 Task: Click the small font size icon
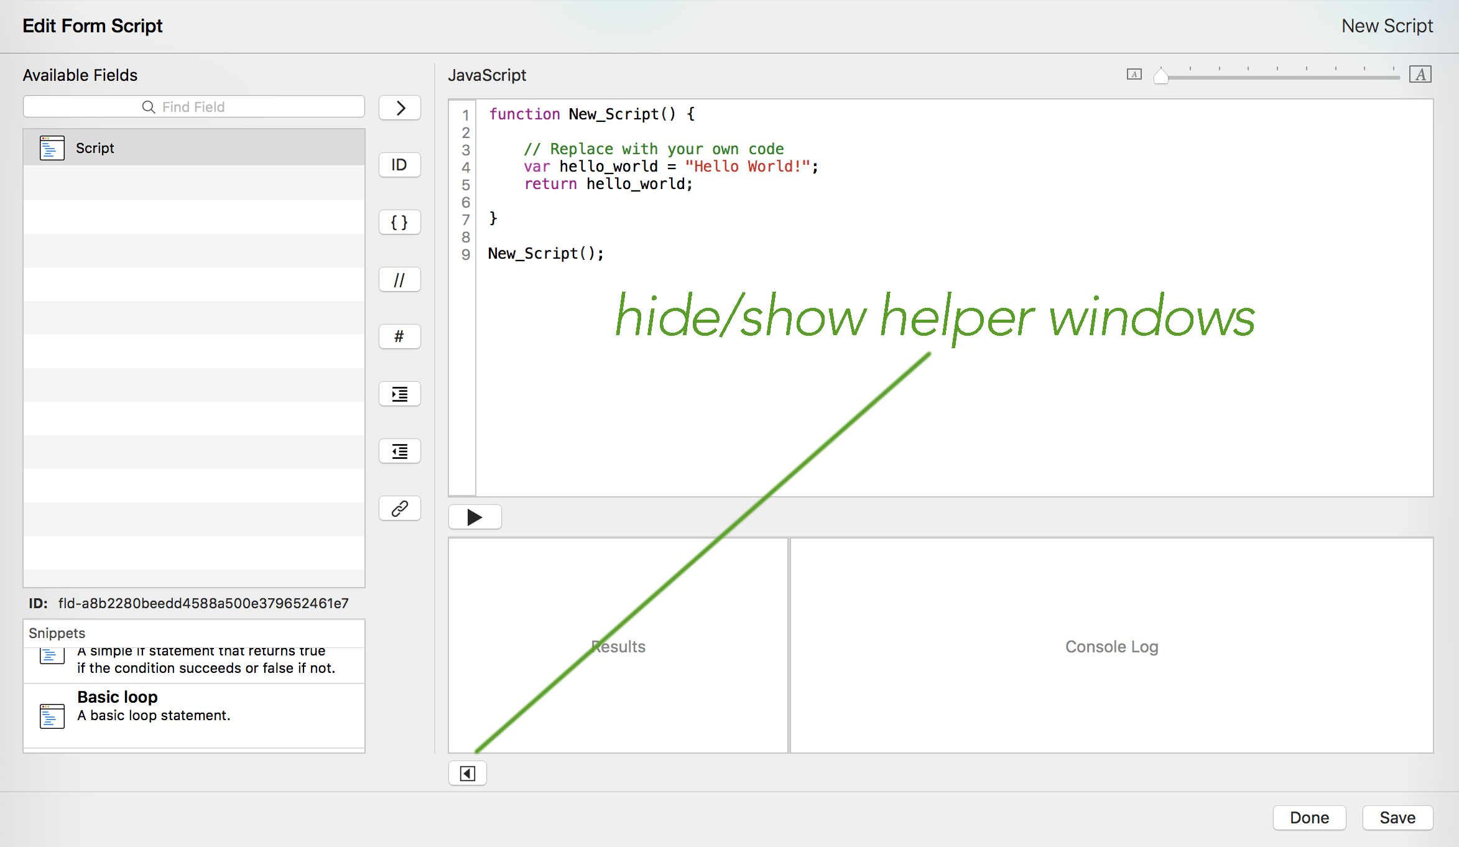[1134, 75]
